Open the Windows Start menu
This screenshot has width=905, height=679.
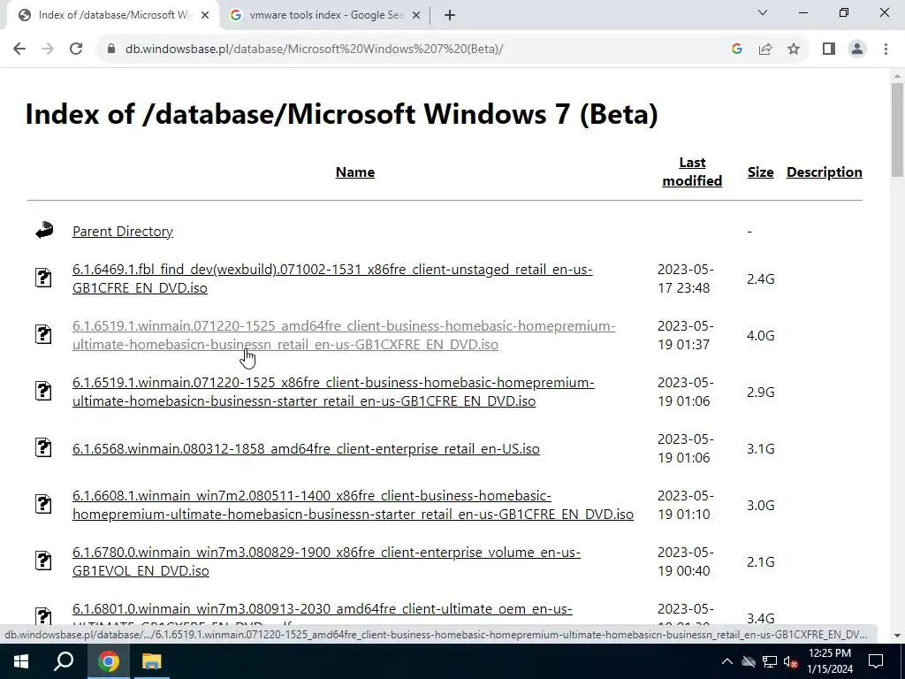coord(21,661)
